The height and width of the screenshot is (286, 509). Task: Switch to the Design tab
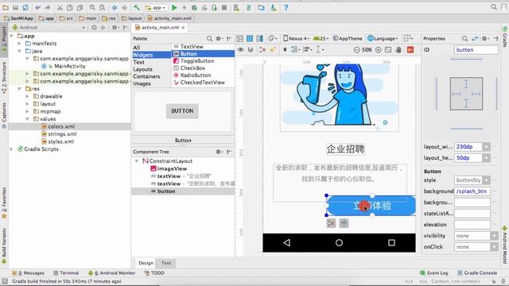[x=146, y=263]
